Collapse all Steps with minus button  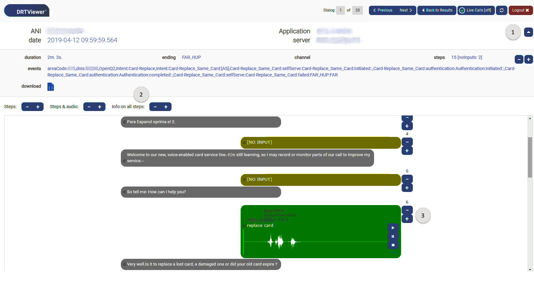click(x=27, y=107)
